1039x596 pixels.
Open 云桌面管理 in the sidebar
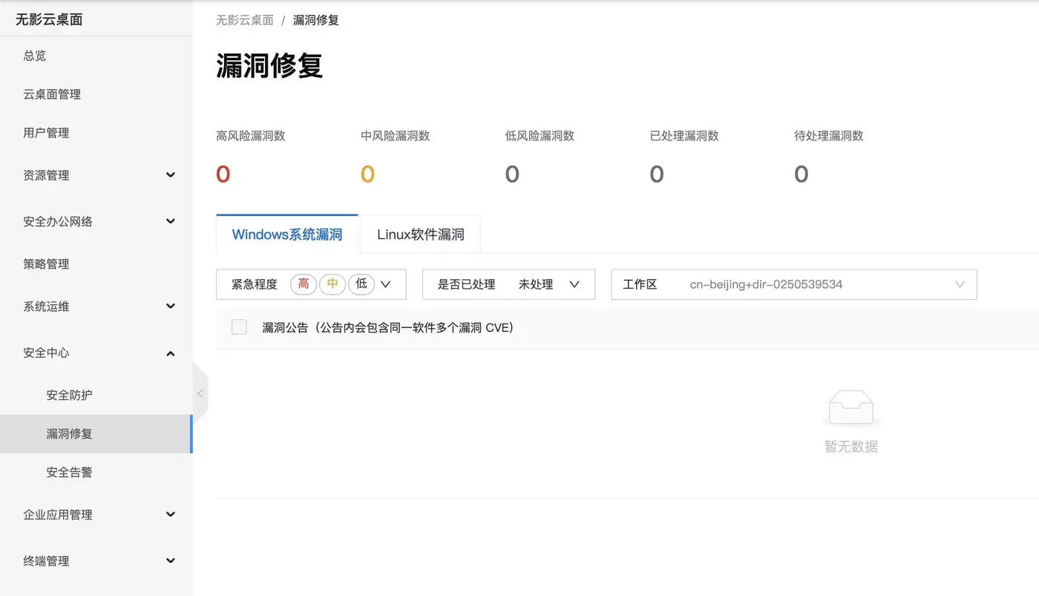coord(96,94)
